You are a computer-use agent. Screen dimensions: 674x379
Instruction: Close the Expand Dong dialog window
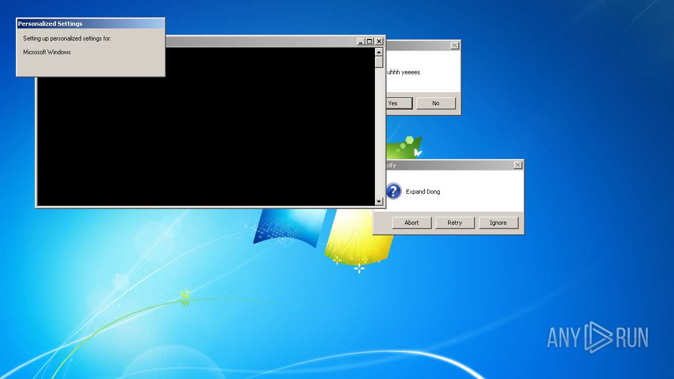point(518,165)
